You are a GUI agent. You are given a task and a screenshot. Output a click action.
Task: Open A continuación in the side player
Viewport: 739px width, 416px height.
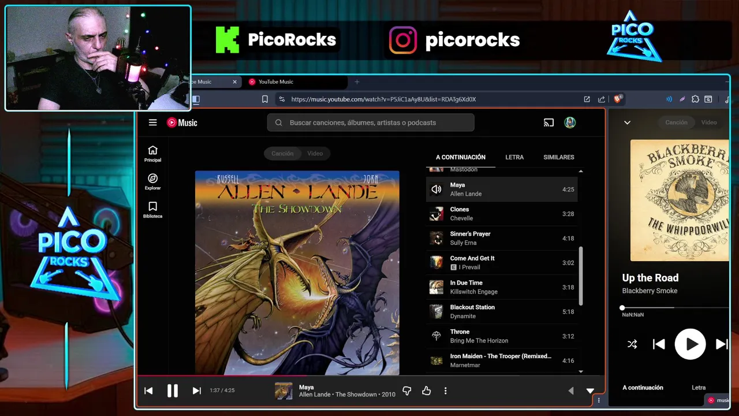click(643, 388)
